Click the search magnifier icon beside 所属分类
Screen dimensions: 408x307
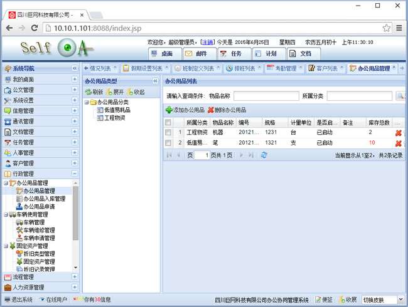(400, 96)
